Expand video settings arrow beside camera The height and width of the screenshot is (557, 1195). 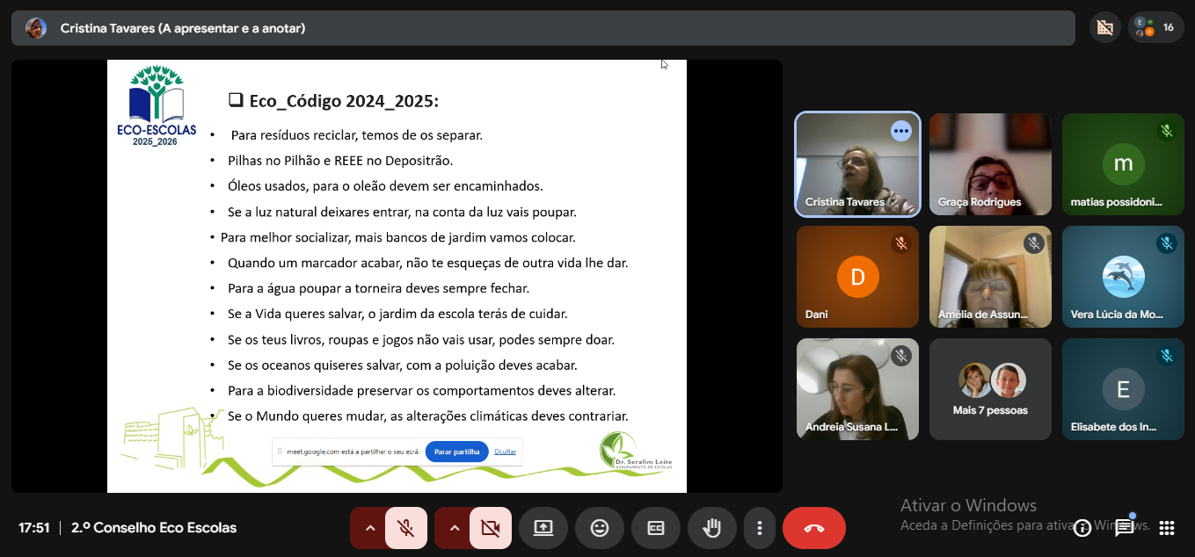[x=454, y=528]
